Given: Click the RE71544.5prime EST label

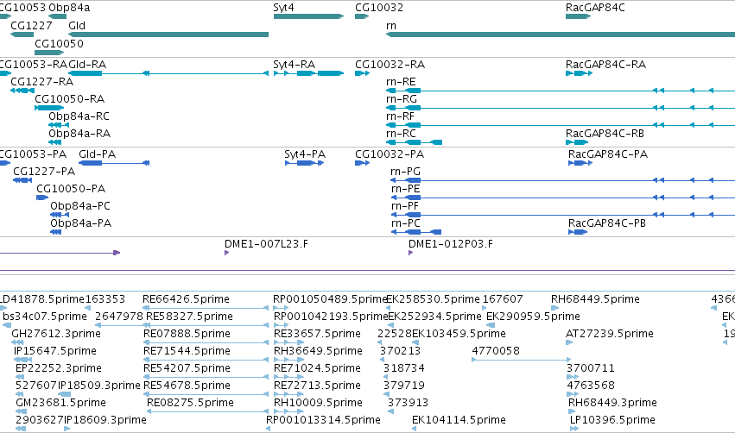Looking at the screenshot, I should [187, 351].
